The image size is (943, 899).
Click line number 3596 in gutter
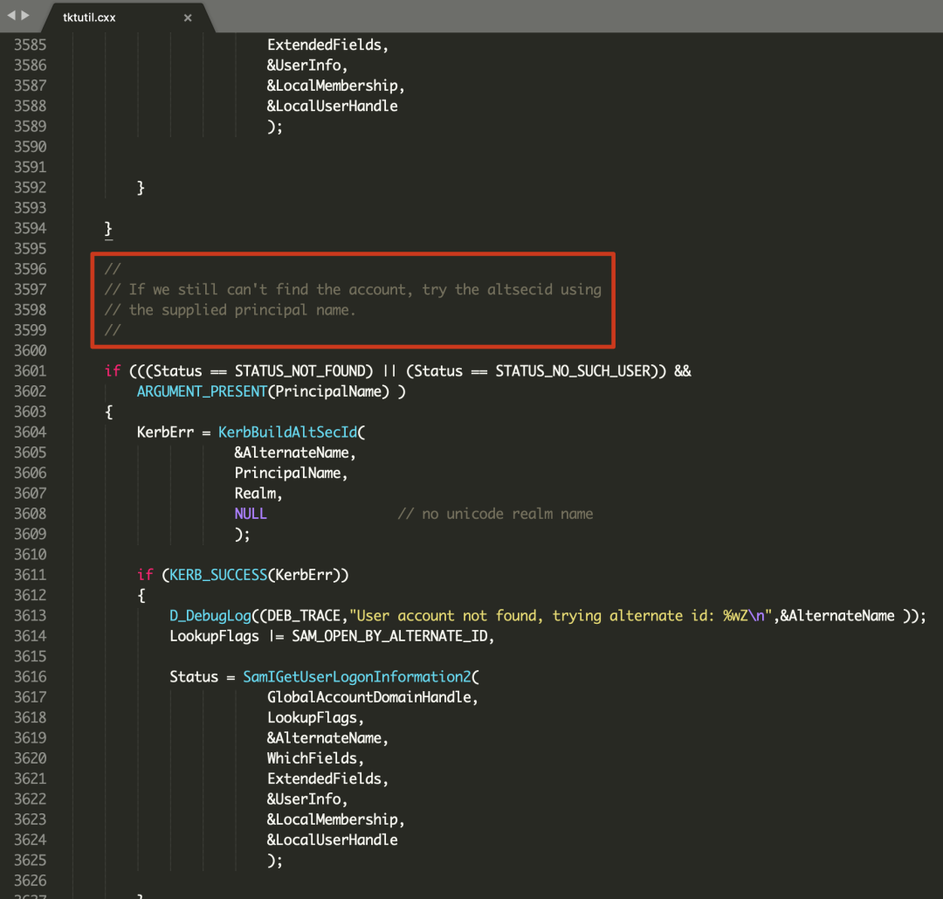pos(30,269)
